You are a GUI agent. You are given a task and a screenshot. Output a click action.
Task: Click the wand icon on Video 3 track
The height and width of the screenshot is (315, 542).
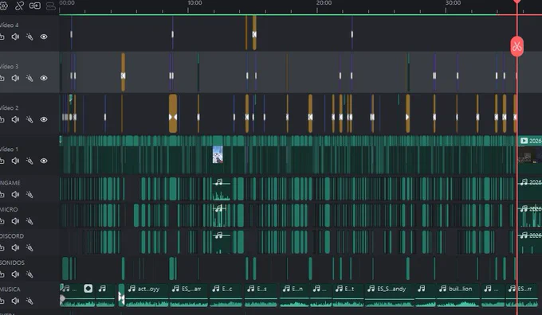[29, 78]
